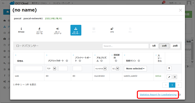Open the 東日本リージョン region selector
Image resolution: width=195 pixels, height=103 pixels.
point(39,3)
